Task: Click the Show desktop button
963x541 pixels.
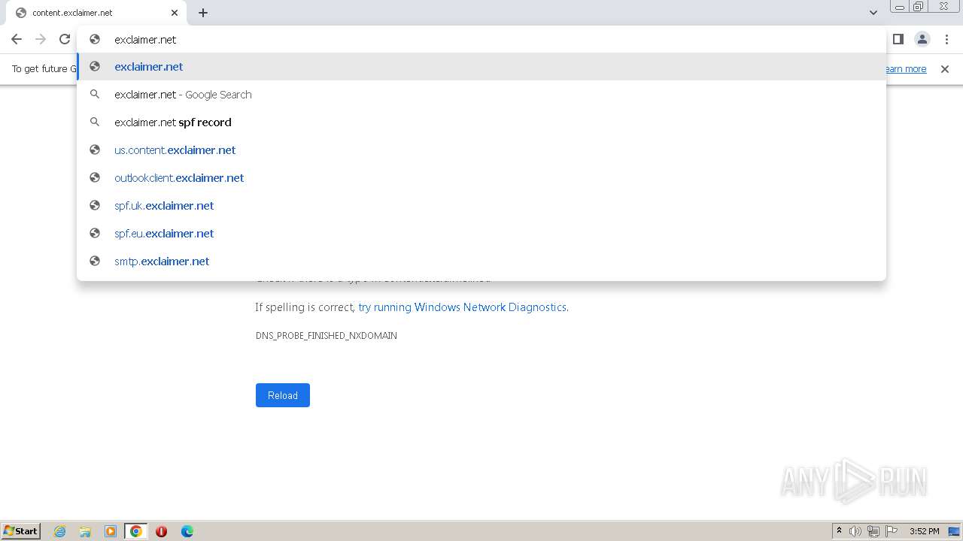Action: (x=954, y=531)
